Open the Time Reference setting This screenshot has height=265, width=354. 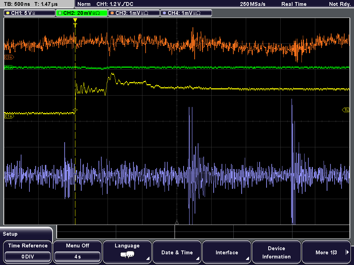(28, 252)
